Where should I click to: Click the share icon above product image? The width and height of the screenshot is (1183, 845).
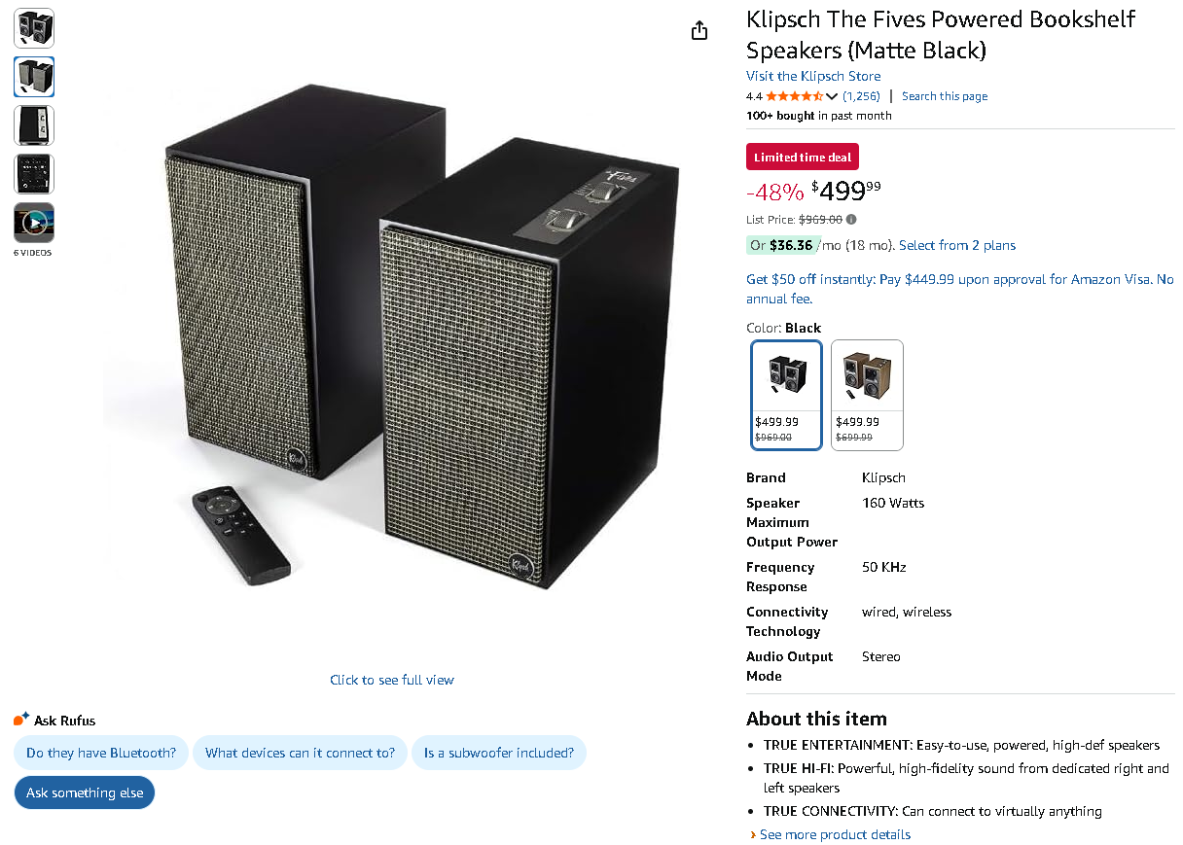pos(699,31)
